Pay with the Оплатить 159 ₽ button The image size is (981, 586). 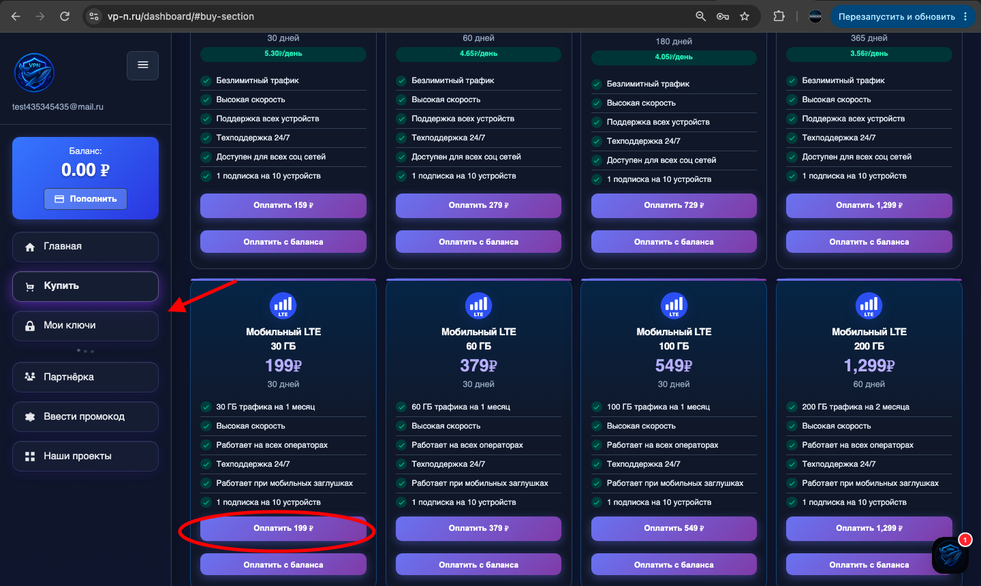283,205
